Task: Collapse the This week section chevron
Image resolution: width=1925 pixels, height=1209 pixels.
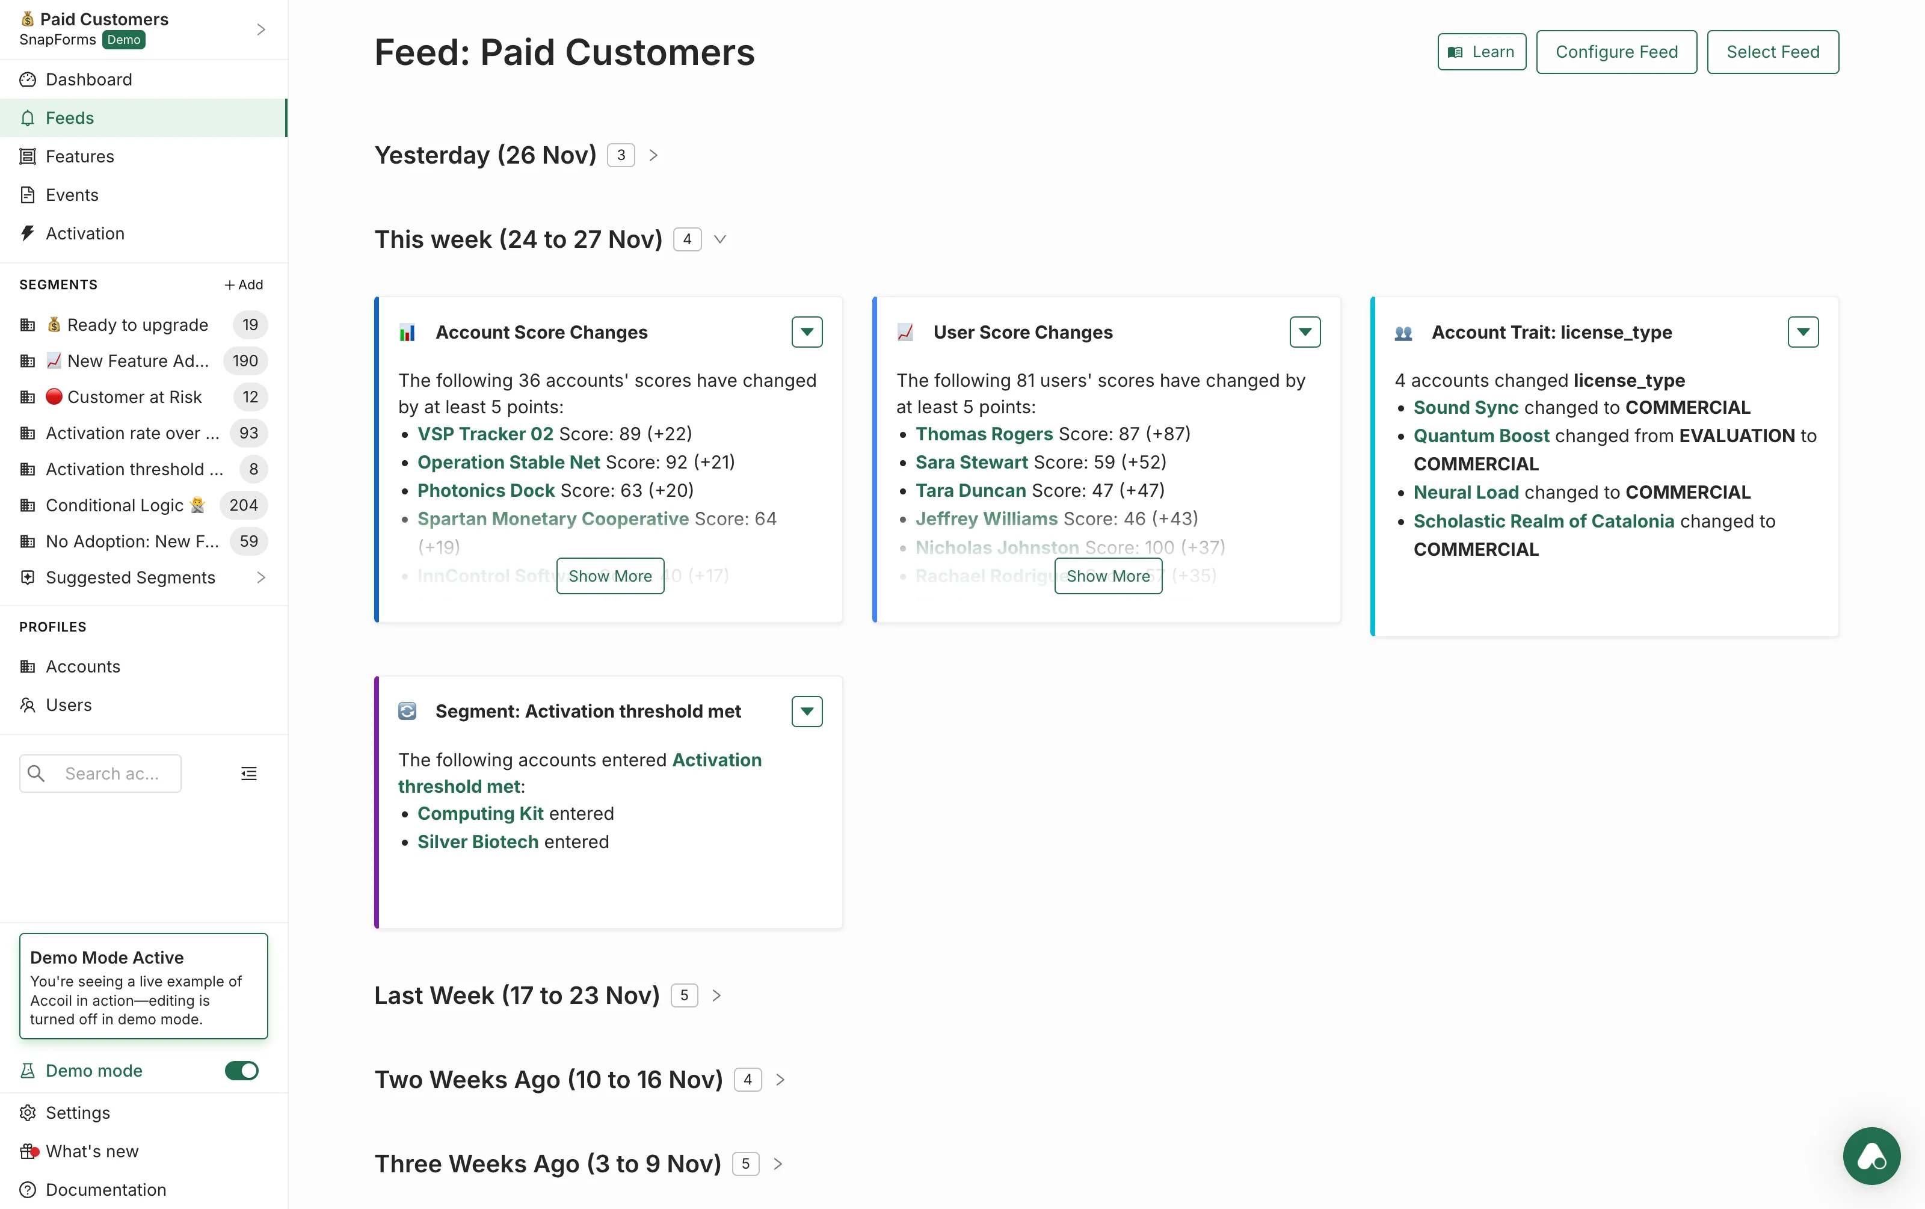Action: [719, 239]
